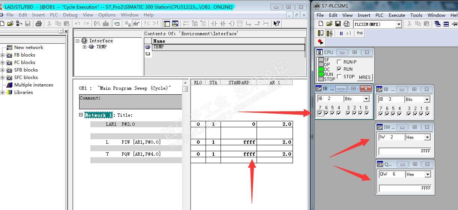Click the Comment box of OB1
The image size is (458, 210).
click(131, 102)
